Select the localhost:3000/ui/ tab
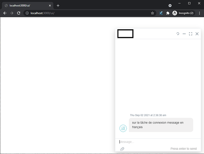The image size is (204, 154). [x=27, y=6]
